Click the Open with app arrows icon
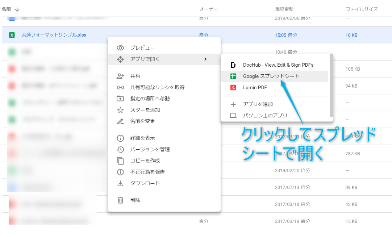Viewport: 392px width, 237px height. [120, 59]
